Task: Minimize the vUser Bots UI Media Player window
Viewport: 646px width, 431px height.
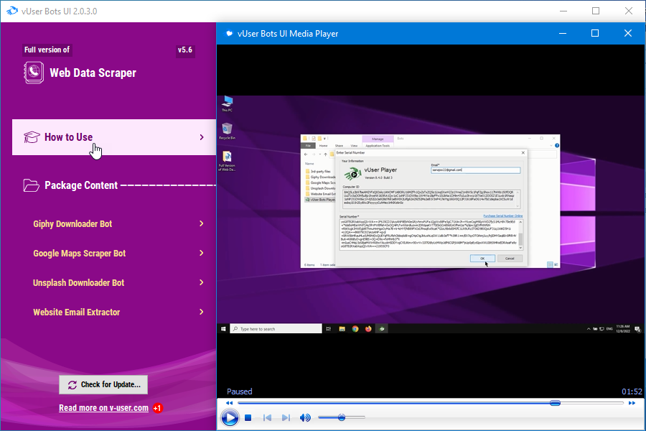Action: pyautogui.click(x=563, y=33)
